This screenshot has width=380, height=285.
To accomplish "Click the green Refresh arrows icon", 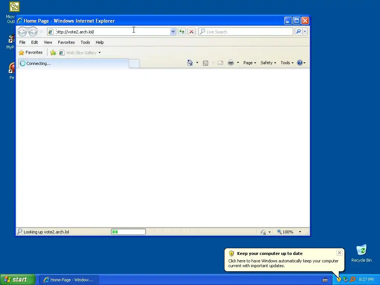I will 182,32.
